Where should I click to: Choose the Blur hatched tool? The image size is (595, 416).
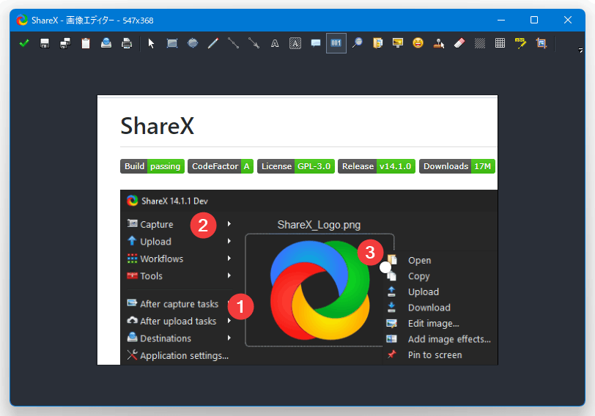(x=480, y=43)
